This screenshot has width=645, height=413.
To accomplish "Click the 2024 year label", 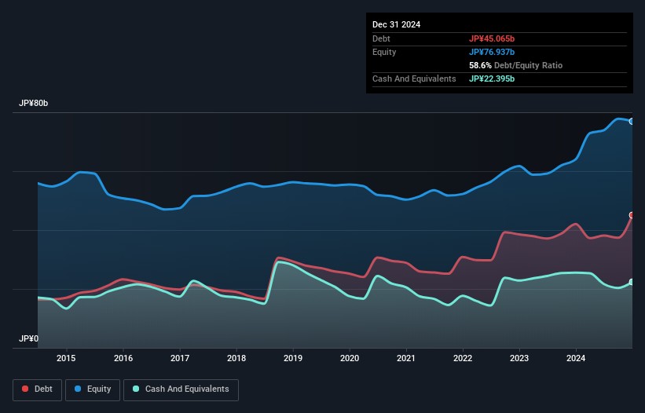I will [576, 359].
